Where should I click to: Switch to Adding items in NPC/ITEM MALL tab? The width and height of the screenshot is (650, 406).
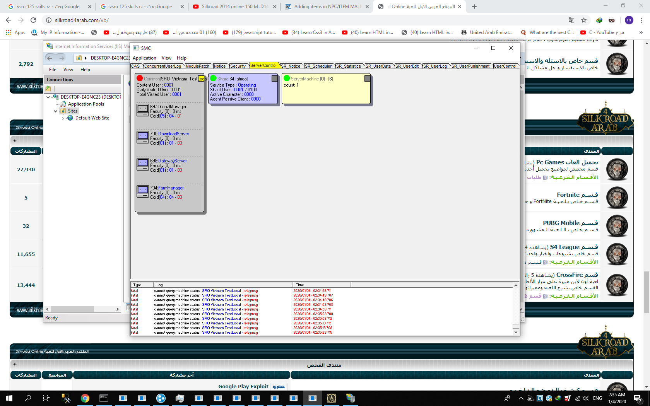pyautogui.click(x=327, y=7)
